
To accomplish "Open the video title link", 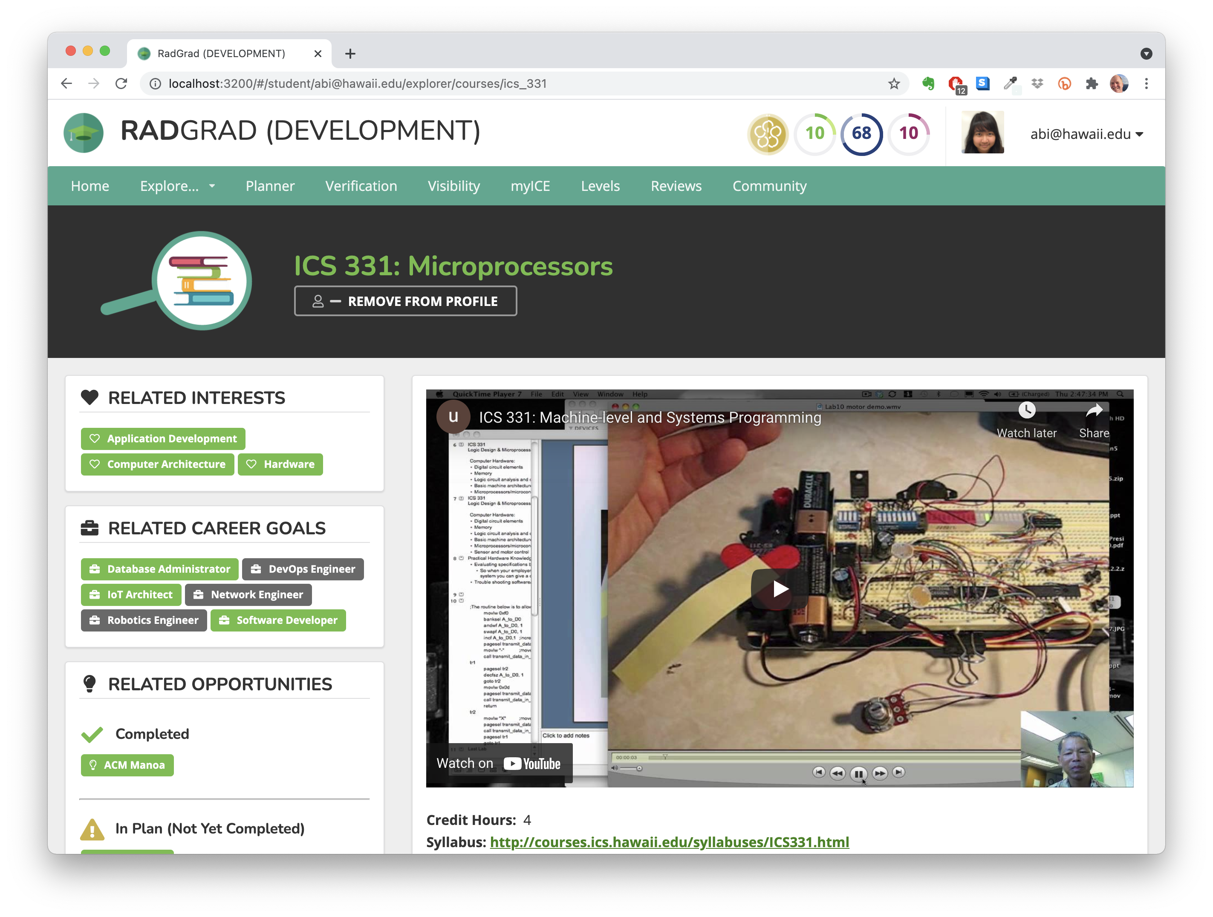I will coord(650,418).
